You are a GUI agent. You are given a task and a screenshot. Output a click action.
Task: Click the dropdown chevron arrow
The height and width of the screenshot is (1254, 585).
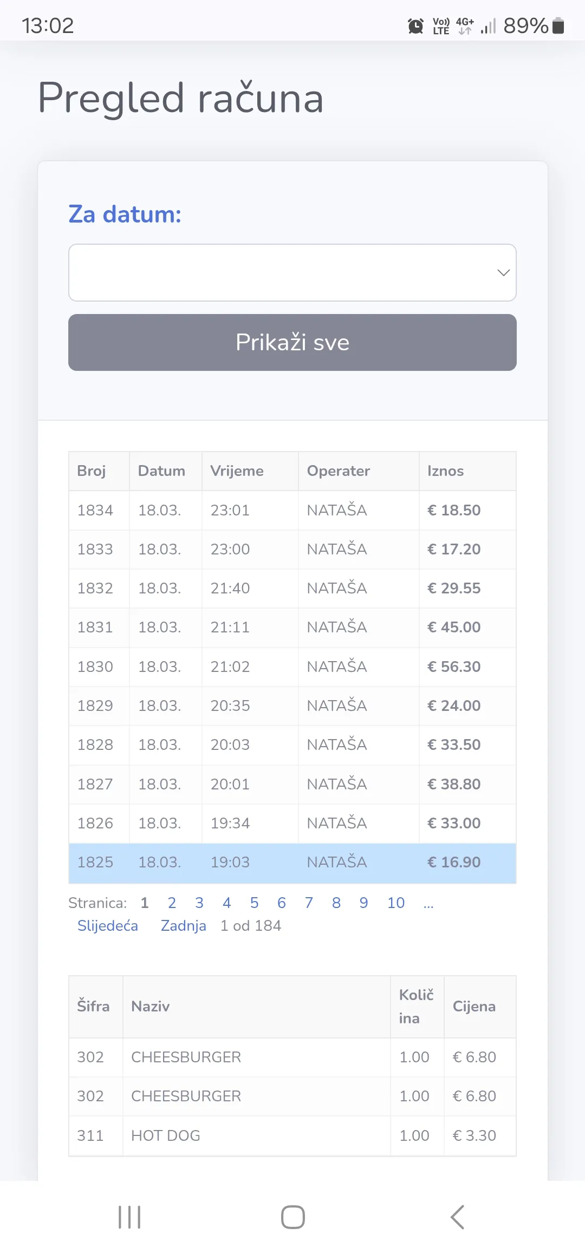point(503,272)
